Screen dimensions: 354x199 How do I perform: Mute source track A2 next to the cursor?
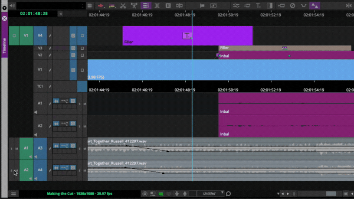[x=17, y=170]
